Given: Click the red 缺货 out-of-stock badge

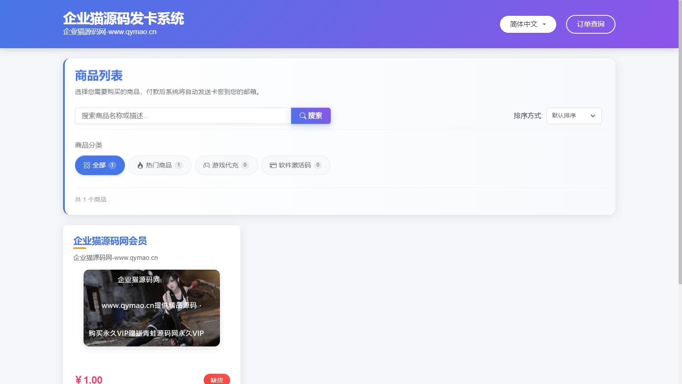Looking at the screenshot, I should pyautogui.click(x=217, y=379).
